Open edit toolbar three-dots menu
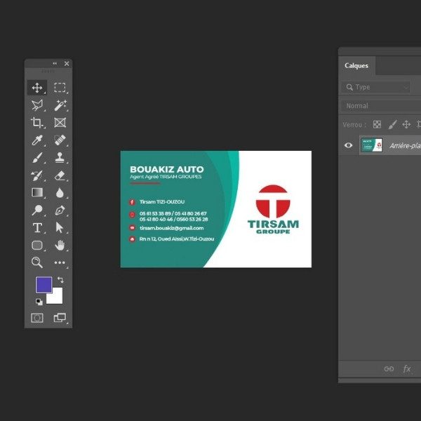421x421 pixels. [60, 262]
